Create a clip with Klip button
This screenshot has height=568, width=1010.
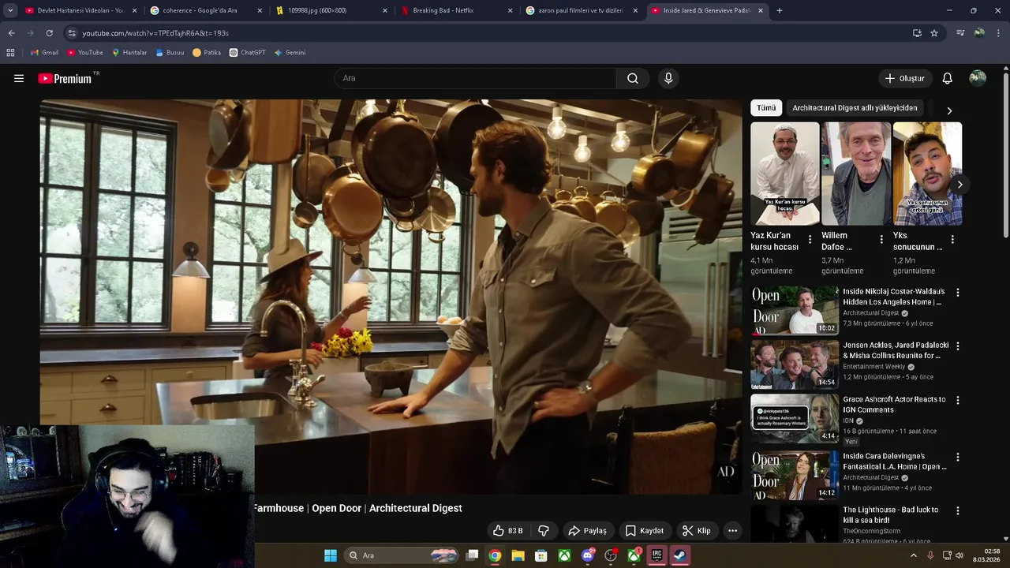point(697,531)
